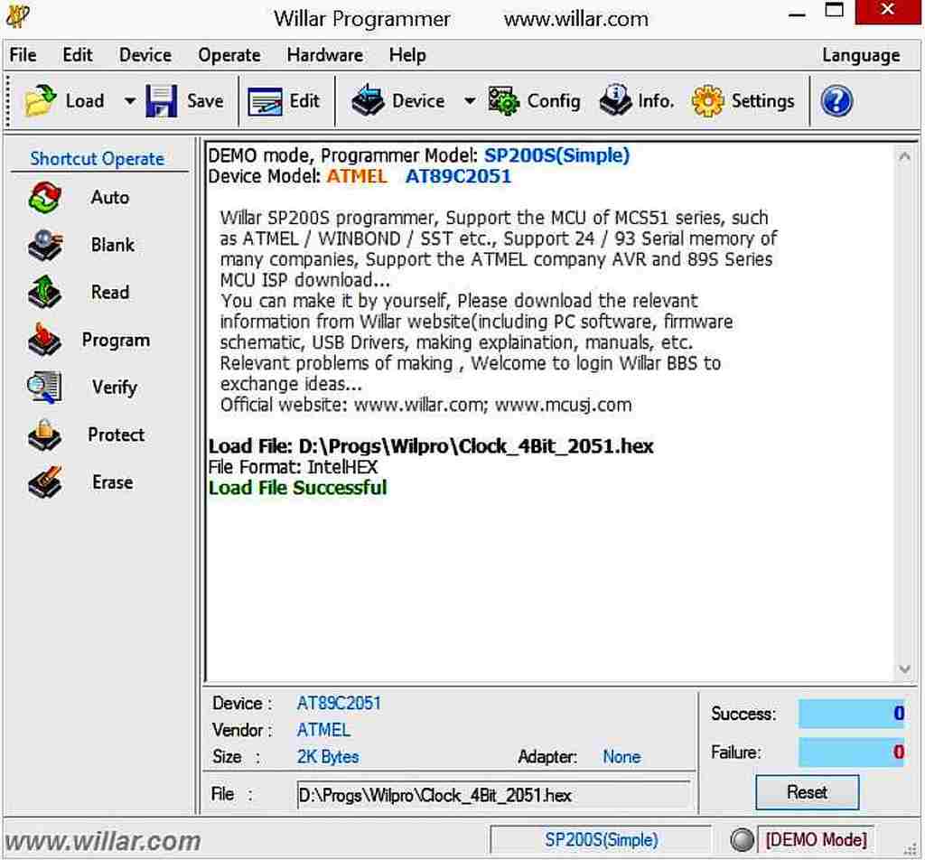Image resolution: width=925 pixels, height=860 pixels.
Task: Click the gray connection status indicator
Action: (742, 839)
